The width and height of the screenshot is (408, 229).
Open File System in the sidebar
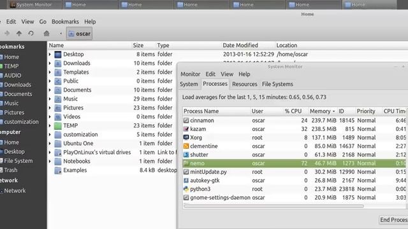[17, 161]
